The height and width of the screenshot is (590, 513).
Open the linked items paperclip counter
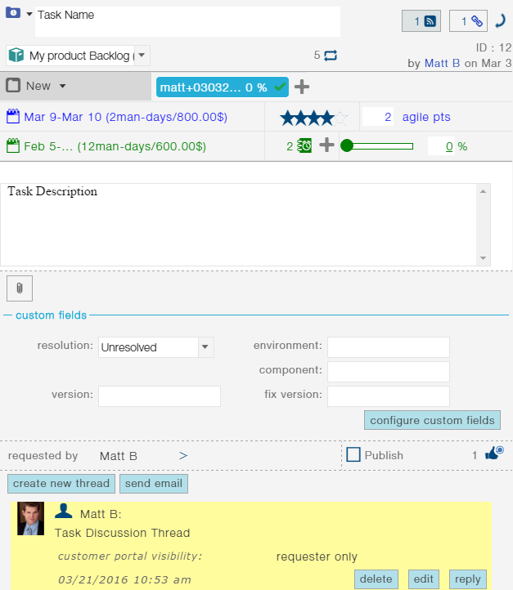pyautogui.click(x=468, y=21)
